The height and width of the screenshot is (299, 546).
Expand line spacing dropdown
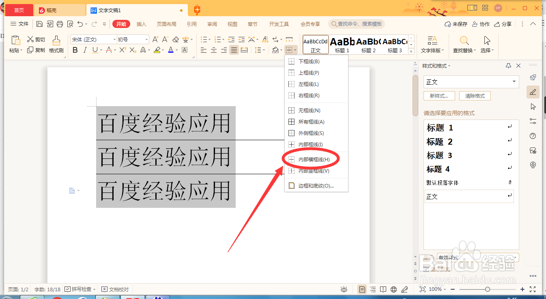tap(264, 50)
